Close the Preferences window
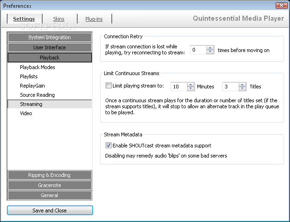The width and height of the screenshot is (290, 222). [x=281, y=6]
